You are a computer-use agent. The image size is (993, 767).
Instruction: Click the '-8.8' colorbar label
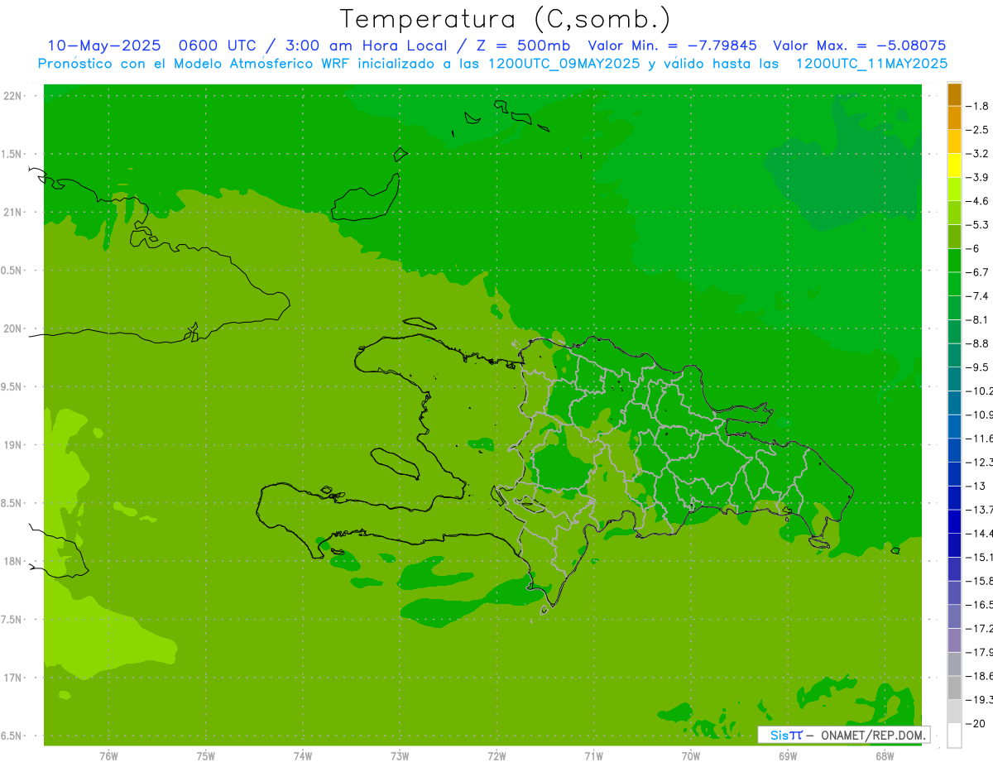tap(977, 343)
